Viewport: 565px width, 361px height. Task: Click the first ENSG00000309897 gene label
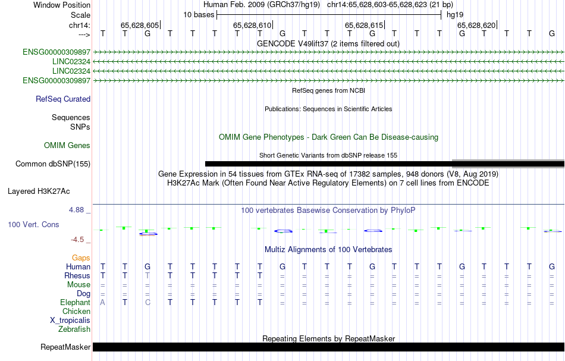click(56, 52)
